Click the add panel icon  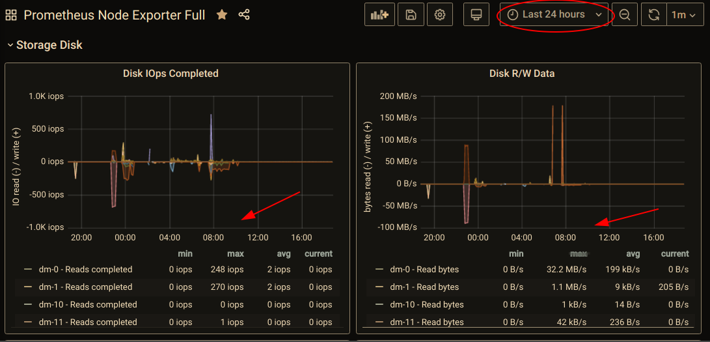[x=379, y=15]
